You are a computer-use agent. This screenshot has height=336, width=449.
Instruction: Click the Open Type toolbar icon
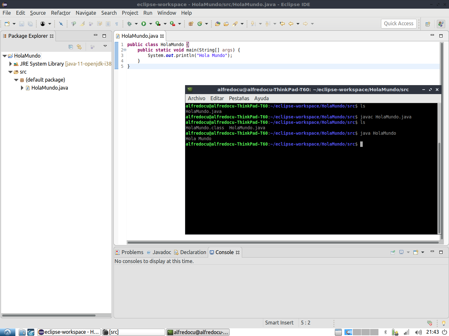[x=218, y=24]
